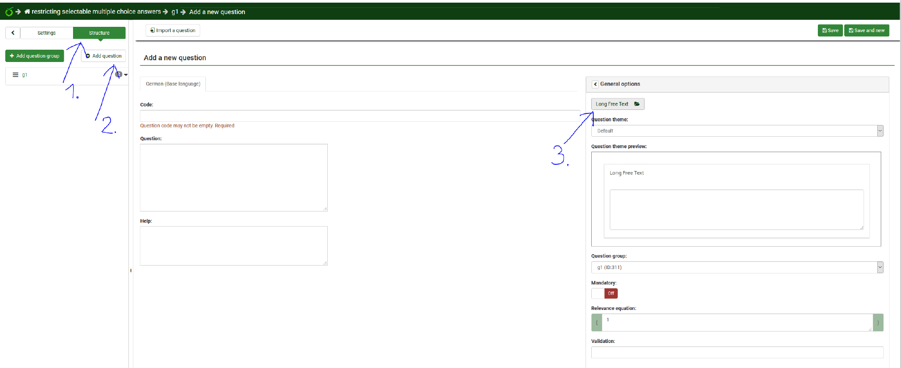Toggle the Mandatory switch
Image resolution: width=901 pixels, height=368 pixels.
(x=604, y=293)
